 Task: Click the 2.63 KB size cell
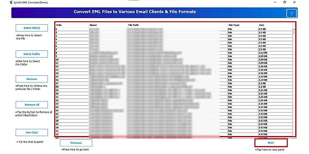(275, 53)
